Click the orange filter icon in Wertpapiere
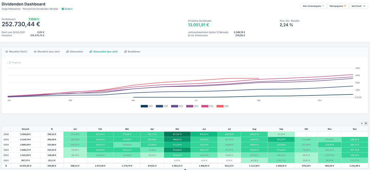 click(345, 6)
